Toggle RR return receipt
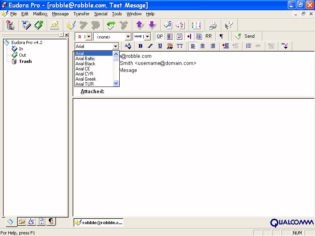 tap(209, 36)
